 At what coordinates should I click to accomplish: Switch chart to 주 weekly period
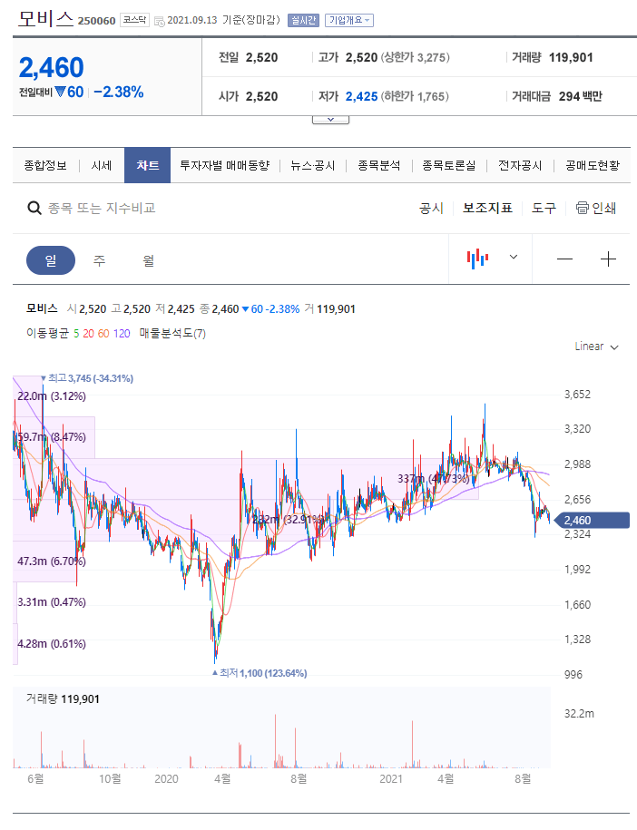pyautogui.click(x=100, y=260)
